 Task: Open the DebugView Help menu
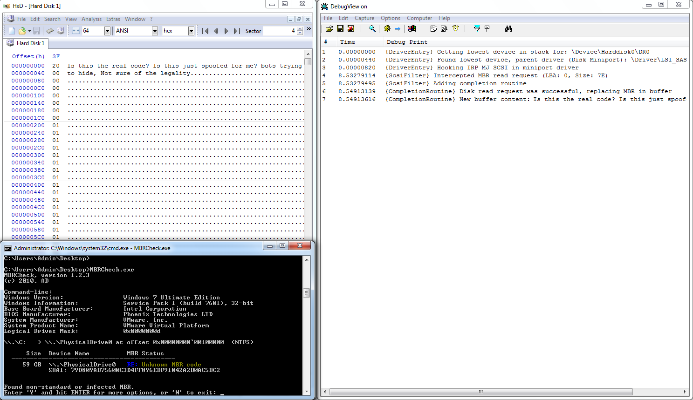point(444,18)
